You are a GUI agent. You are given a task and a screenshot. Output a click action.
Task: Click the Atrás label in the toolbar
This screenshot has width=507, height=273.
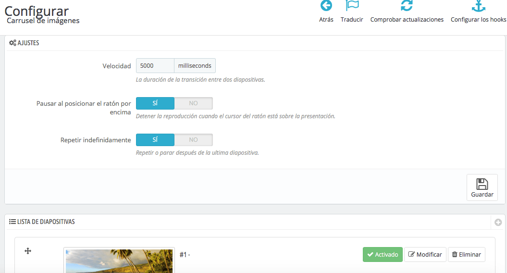click(x=326, y=20)
